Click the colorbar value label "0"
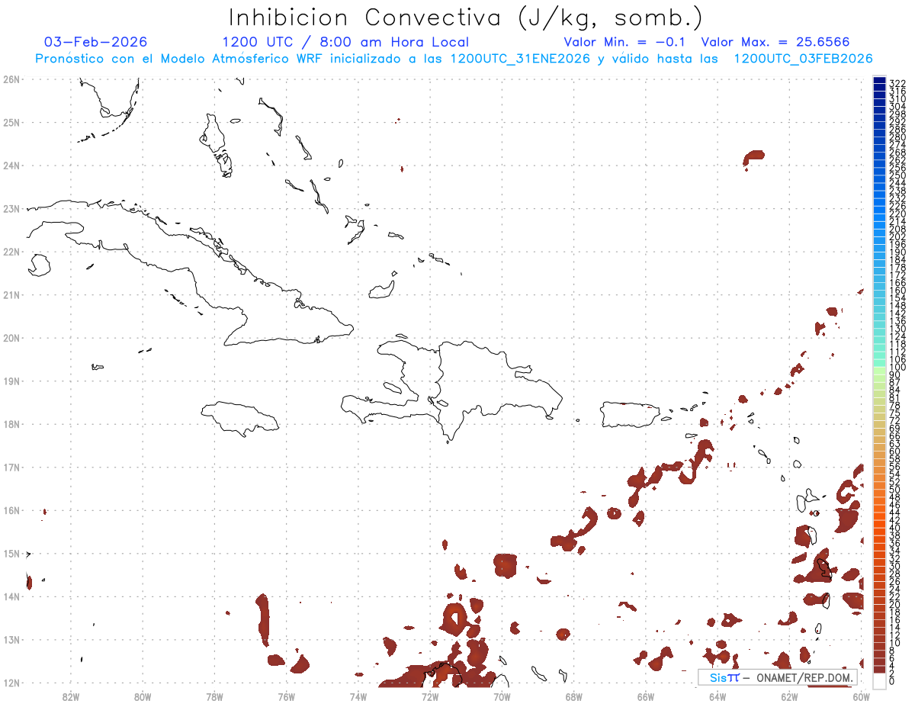 coord(892,681)
